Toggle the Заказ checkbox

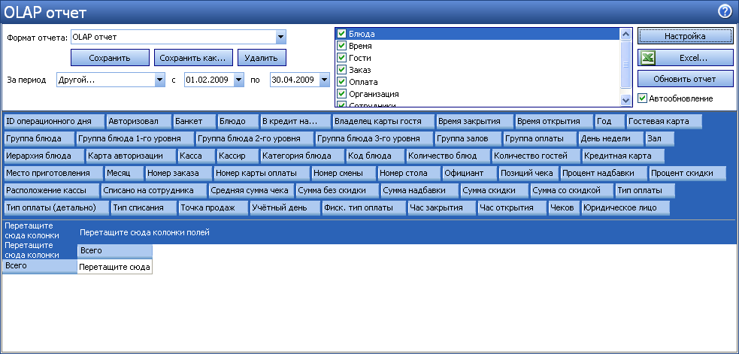click(x=342, y=70)
